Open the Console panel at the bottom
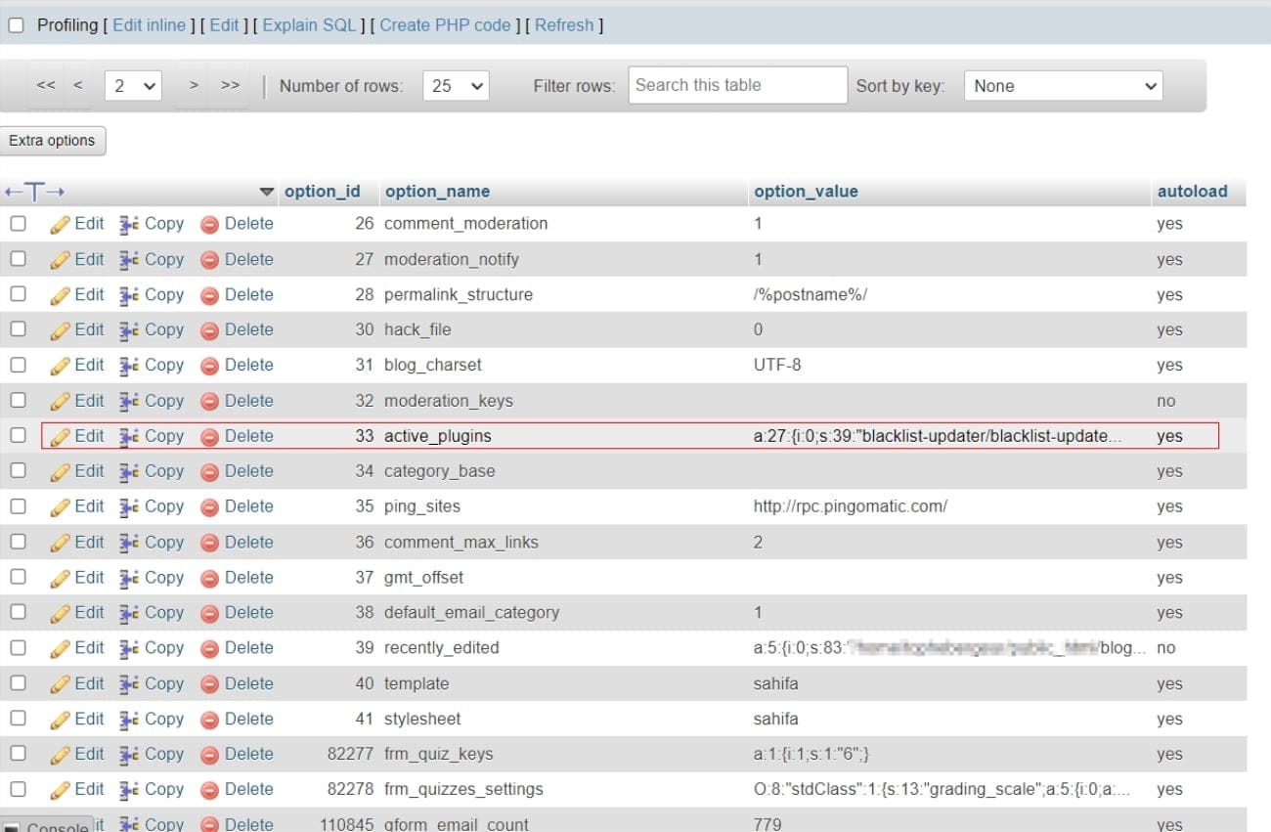Screen dimensions: 1271x832 (47, 827)
